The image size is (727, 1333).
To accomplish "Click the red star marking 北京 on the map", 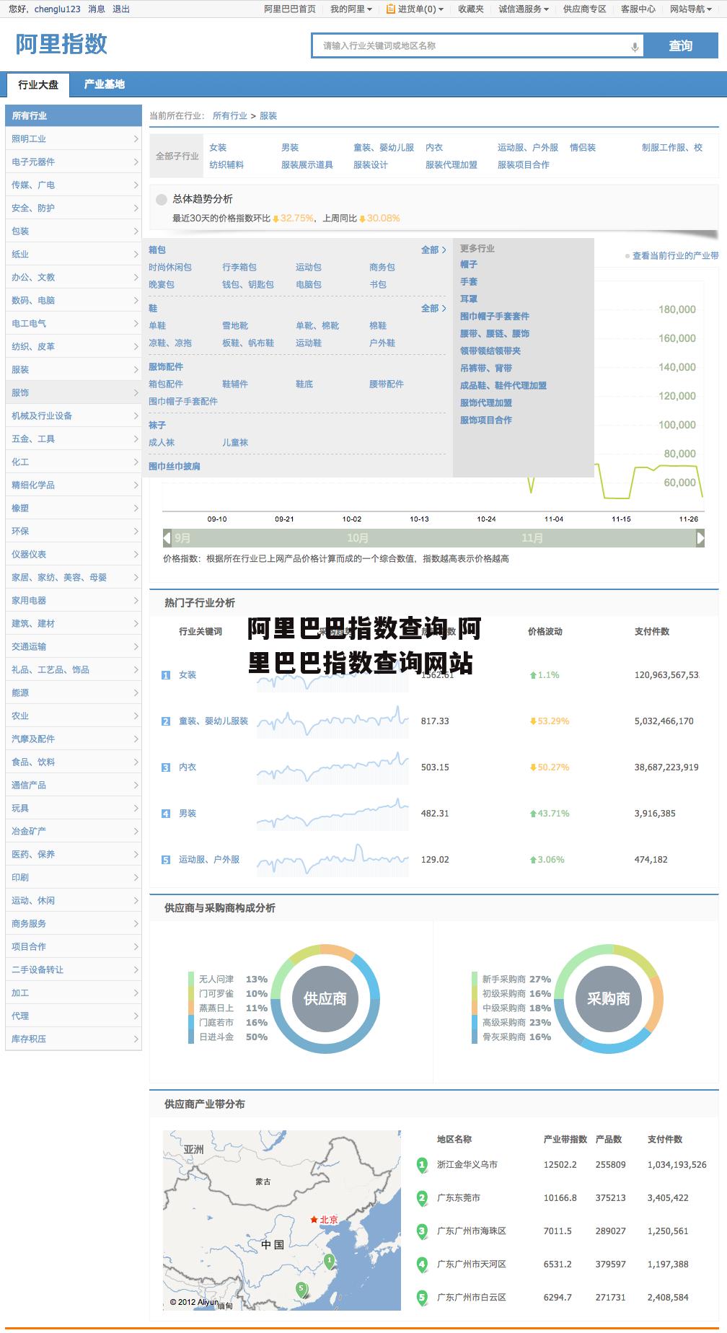I will (314, 1220).
